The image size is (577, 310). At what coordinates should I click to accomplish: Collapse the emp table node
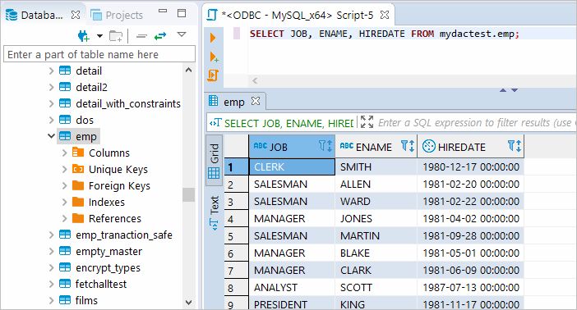[51, 136]
